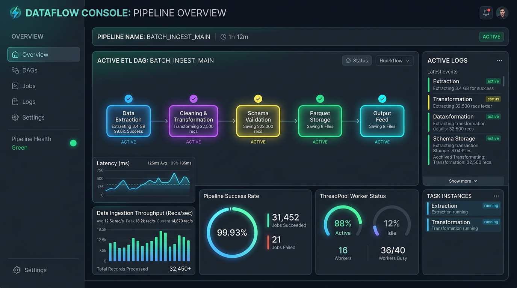This screenshot has width=517, height=288.
Task: Select the Cleaning & Transformation DAG node
Action: (x=193, y=121)
